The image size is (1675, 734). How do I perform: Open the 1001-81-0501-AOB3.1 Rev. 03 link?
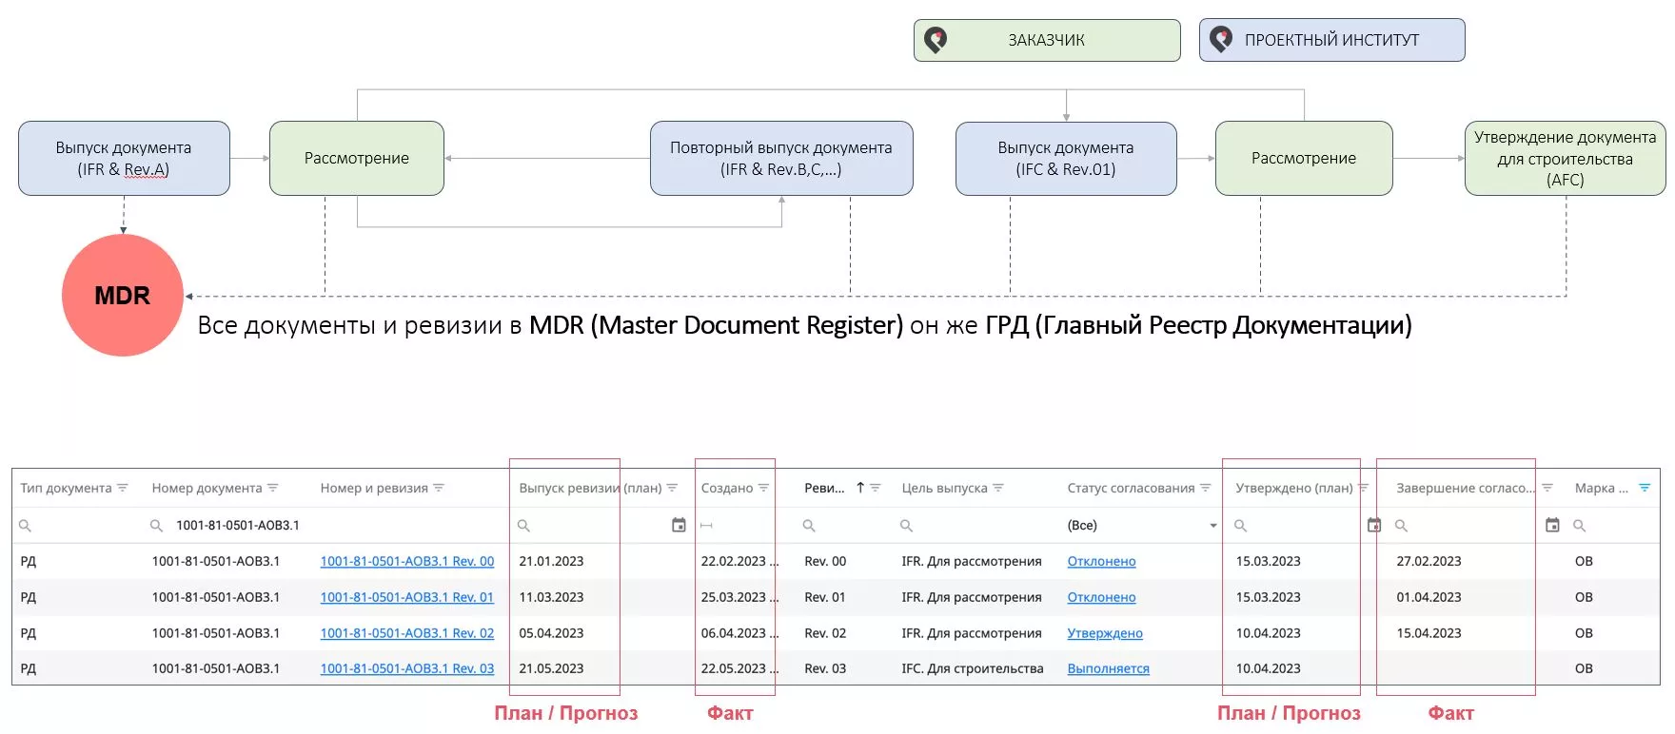click(x=406, y=668)
